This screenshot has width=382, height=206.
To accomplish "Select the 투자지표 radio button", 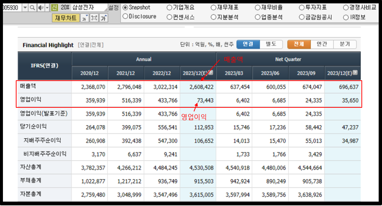I will pyautogui.click(x=302, y=8).
